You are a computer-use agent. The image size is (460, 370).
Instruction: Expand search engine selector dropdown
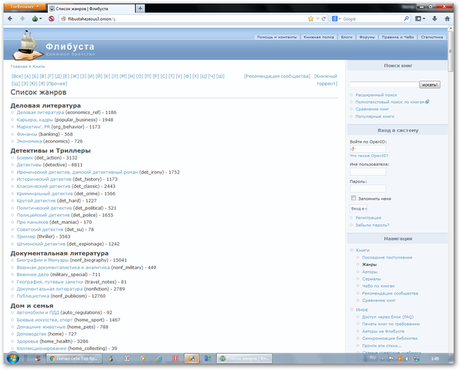(x=337, y=18)
